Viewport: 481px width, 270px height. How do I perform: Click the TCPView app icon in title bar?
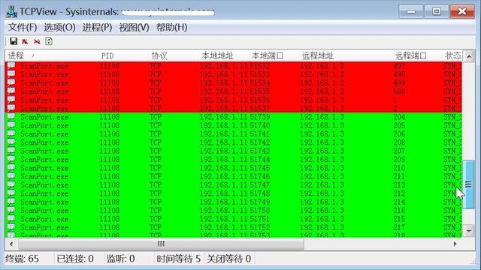click(12, 12)
